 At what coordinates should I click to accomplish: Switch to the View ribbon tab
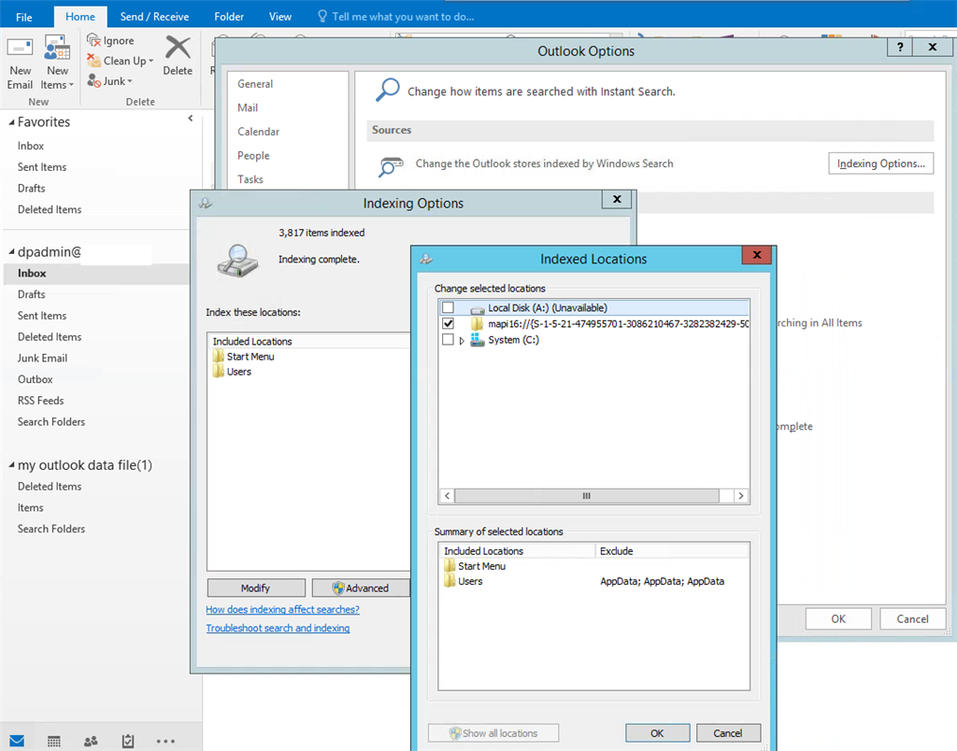click(280, 17)
